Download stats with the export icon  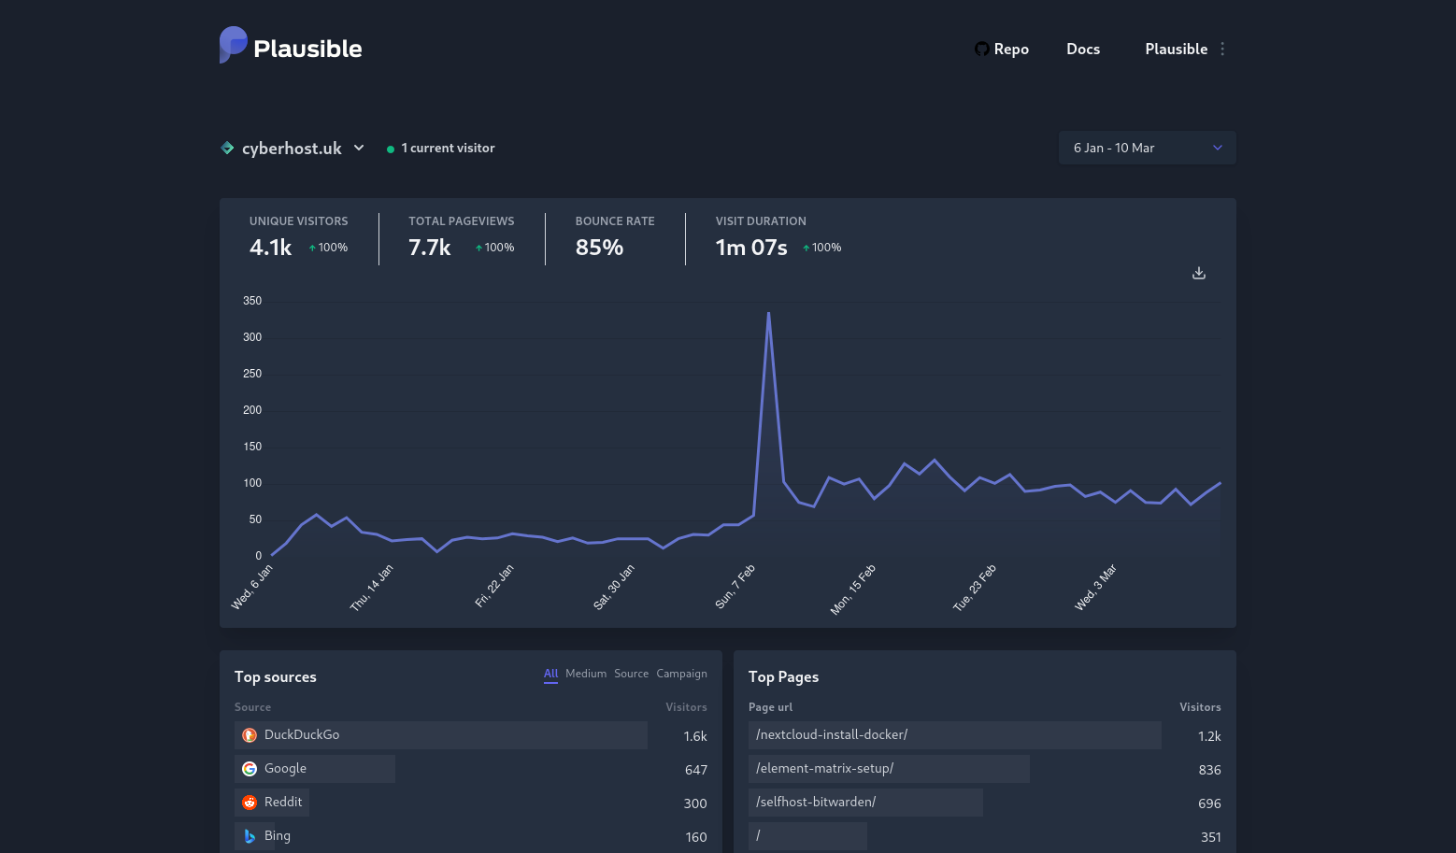click(x=1199, y=273)
